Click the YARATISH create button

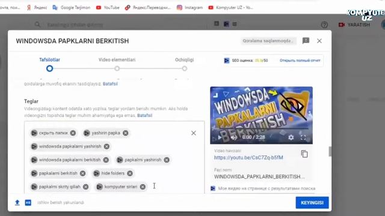click(x=354, y=25)
